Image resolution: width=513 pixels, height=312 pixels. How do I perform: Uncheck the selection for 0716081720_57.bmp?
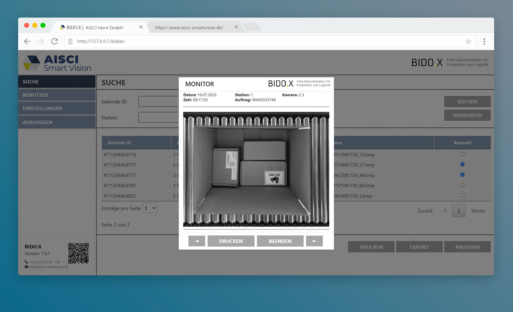pos(462,165)
